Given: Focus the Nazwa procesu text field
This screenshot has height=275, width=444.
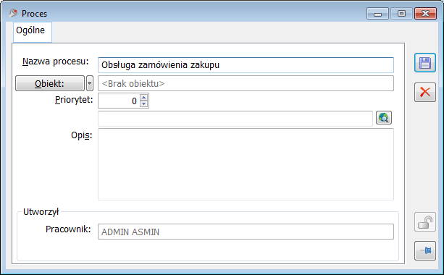Looking at the screenshot, I should tap(246, 65).
